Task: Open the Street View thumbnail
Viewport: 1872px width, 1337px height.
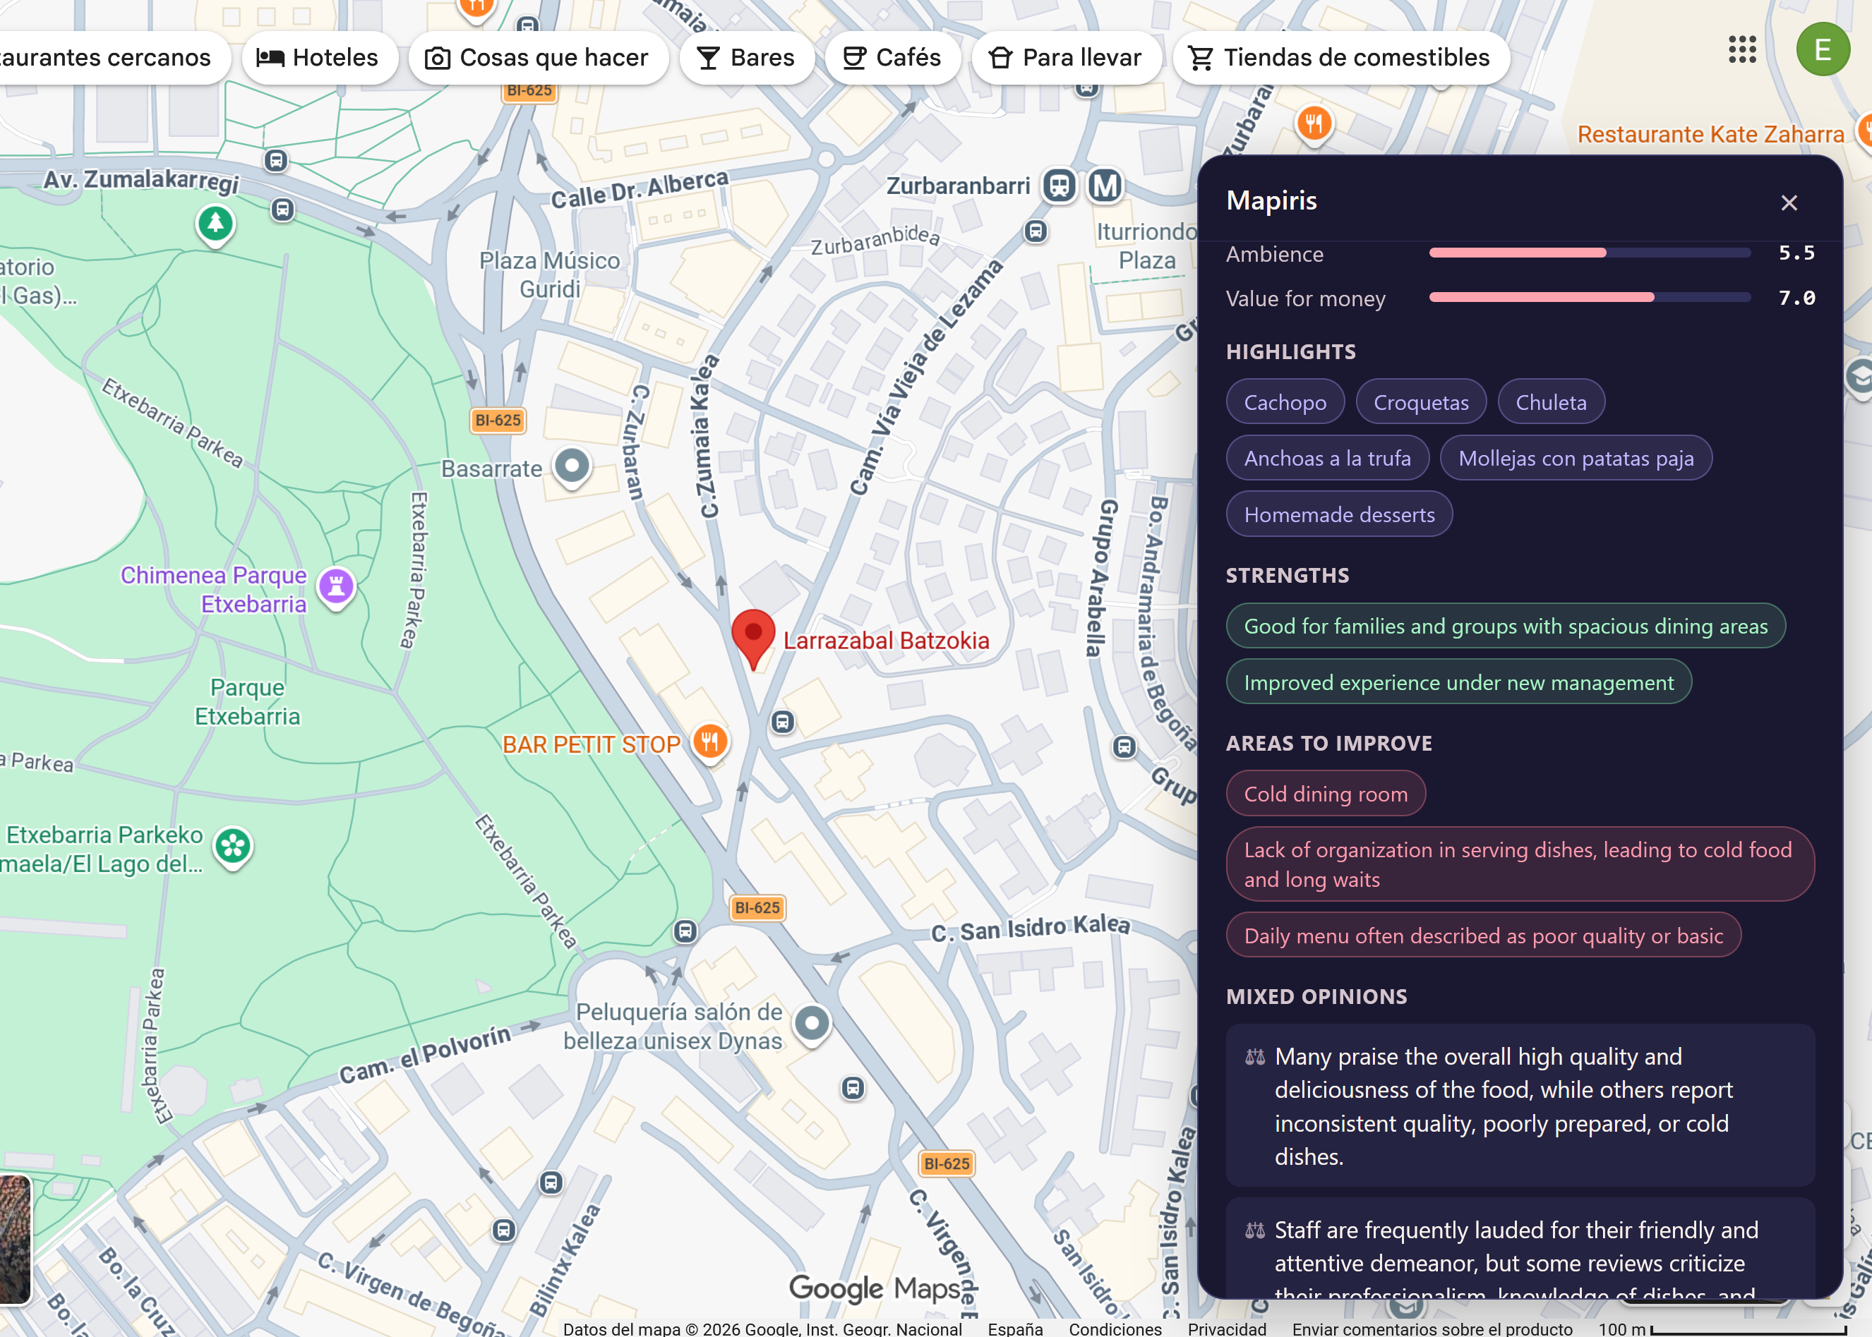Action: [15, 1239]
